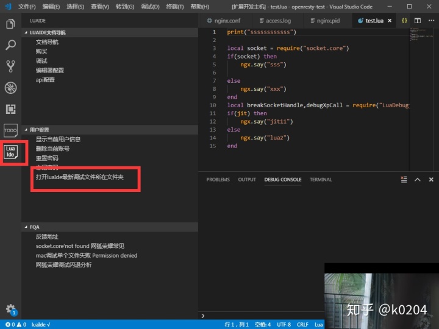Viewport: 439px width, 329px height.
Task: Click the curly braces editor action icon
Action: click(404, 21)
